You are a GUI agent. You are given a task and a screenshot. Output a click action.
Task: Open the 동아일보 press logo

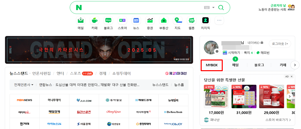pyautogui.click(x=114, y=100)
